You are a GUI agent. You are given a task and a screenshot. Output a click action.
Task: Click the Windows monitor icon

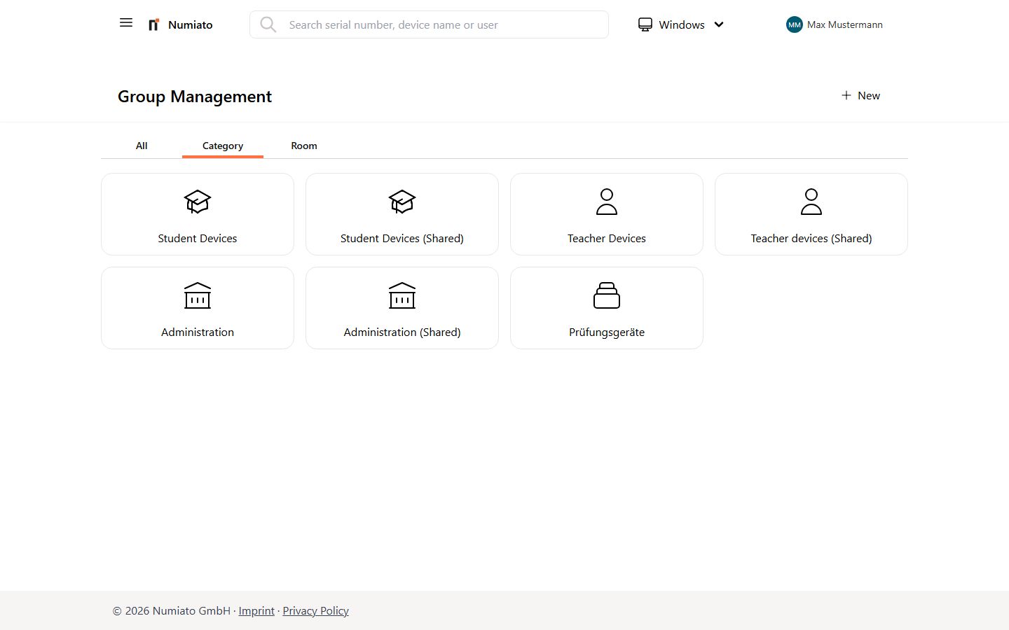coord(645,24)
